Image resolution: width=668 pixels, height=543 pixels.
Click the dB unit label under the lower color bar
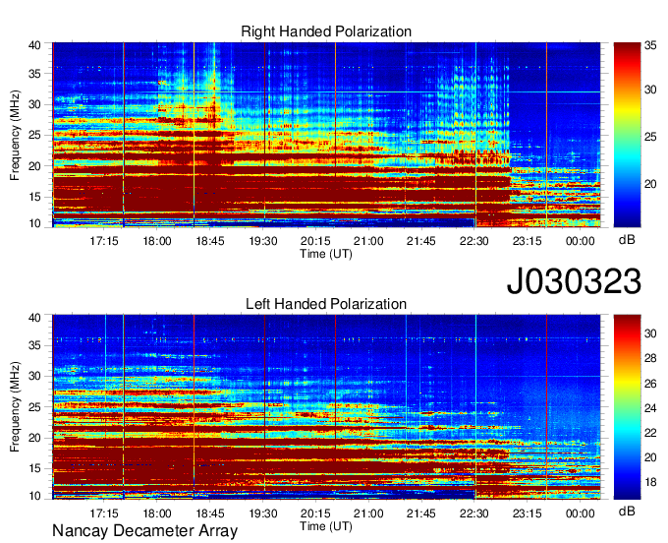[x=627, y=511]
